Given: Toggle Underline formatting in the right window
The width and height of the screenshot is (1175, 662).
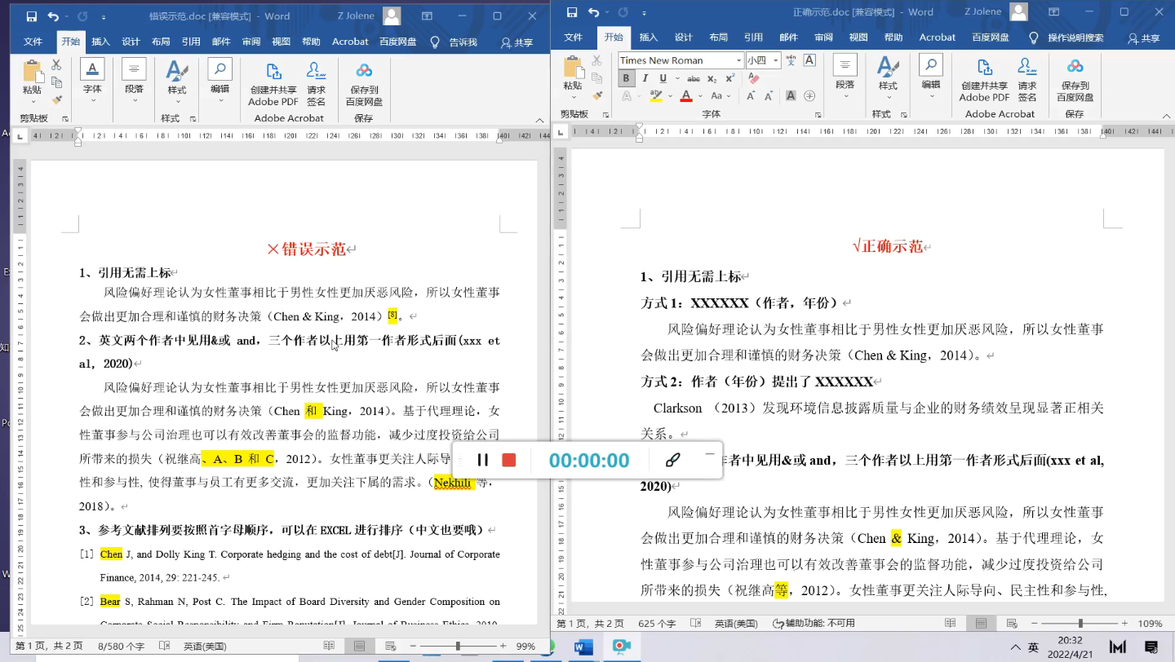Looking at the screenshot, I should coord(662,78).
